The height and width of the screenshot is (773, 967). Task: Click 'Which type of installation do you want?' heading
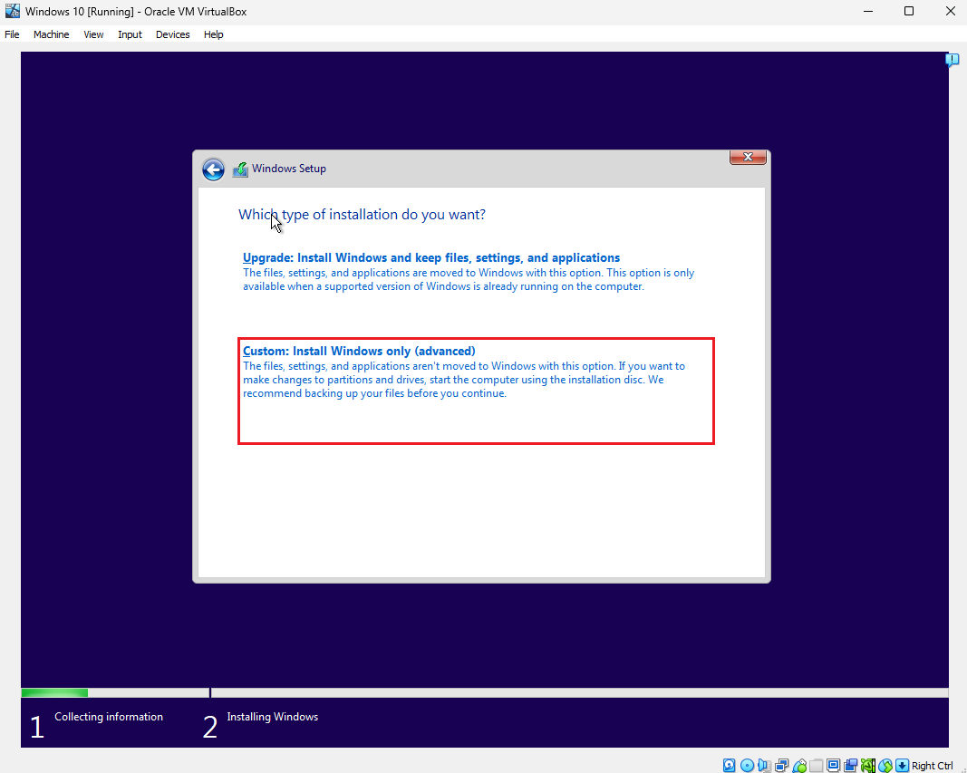(x=362, y=215)
